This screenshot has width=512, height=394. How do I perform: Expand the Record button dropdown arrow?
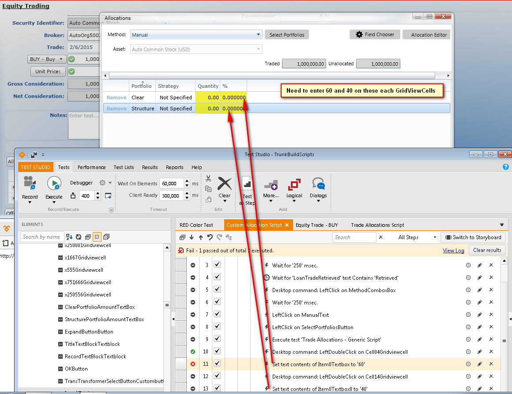pyautogui.click(x=30, y=203)
